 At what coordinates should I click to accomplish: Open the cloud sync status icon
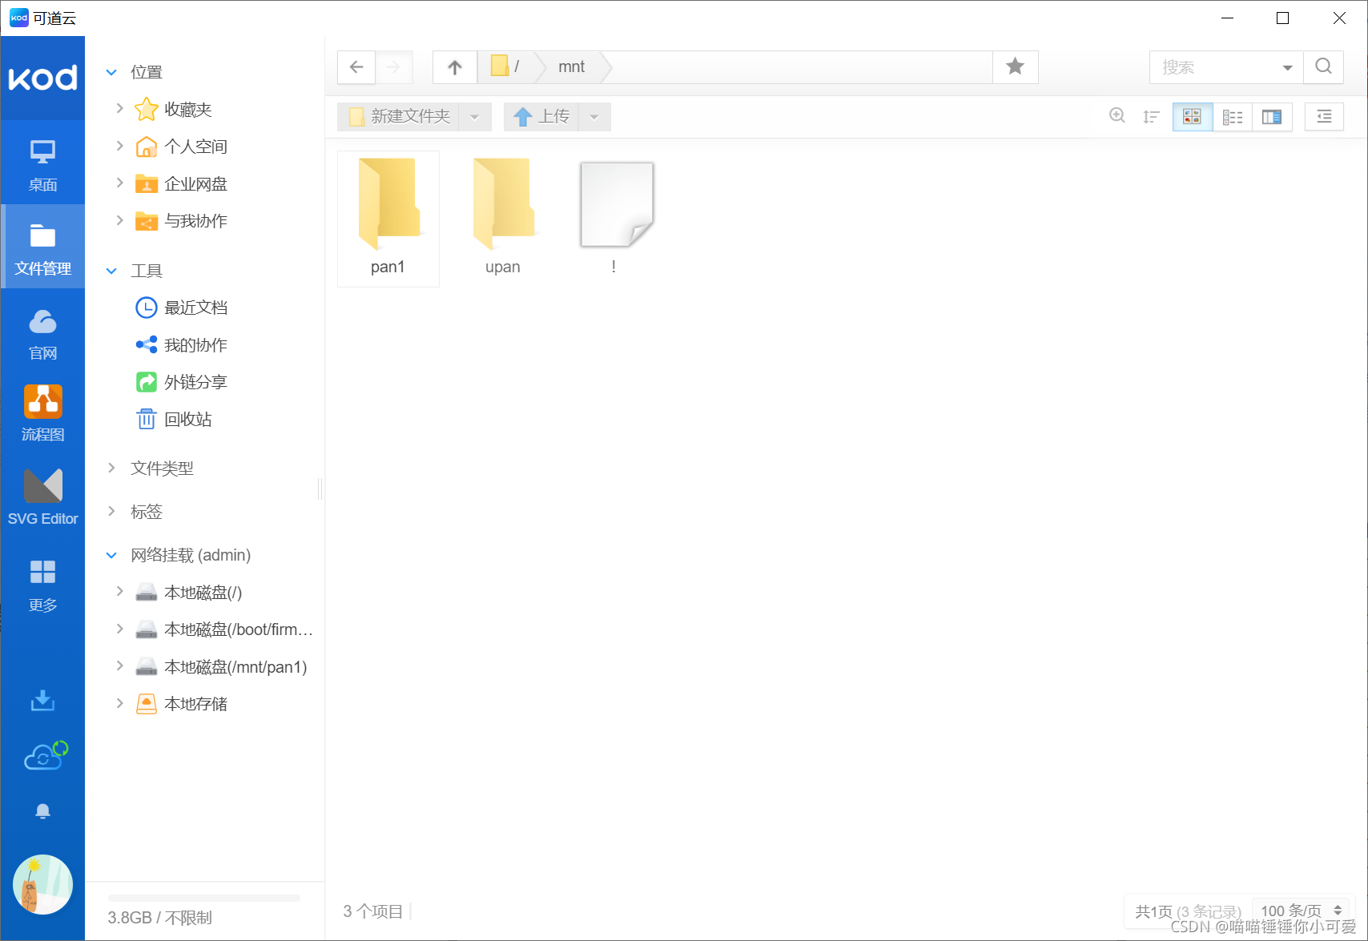44,756
